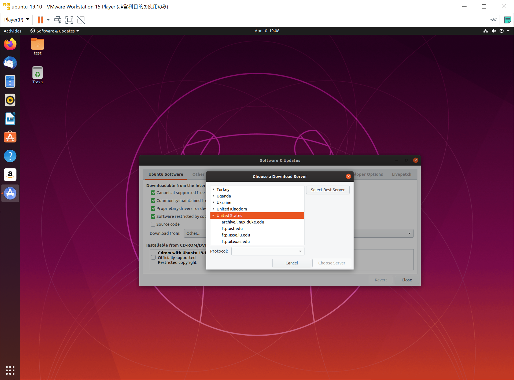
Task: Open the Protocol dropdown
Action: [268, 251]
